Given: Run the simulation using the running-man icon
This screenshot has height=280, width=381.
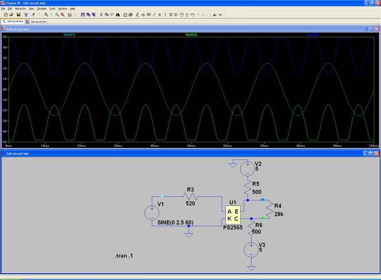Looking at the screenshot, I should 33,15.
